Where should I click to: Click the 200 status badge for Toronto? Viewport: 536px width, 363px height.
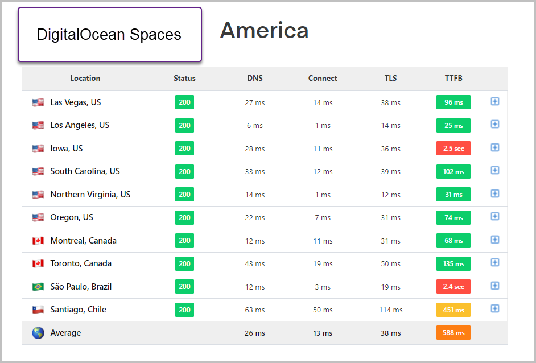point(184,264)
